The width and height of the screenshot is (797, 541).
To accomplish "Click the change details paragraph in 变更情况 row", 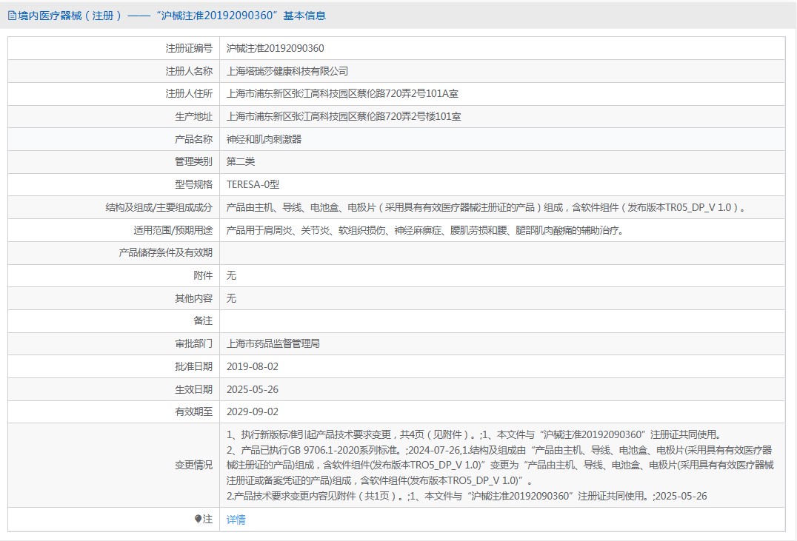I will click(x=500, y=465).
